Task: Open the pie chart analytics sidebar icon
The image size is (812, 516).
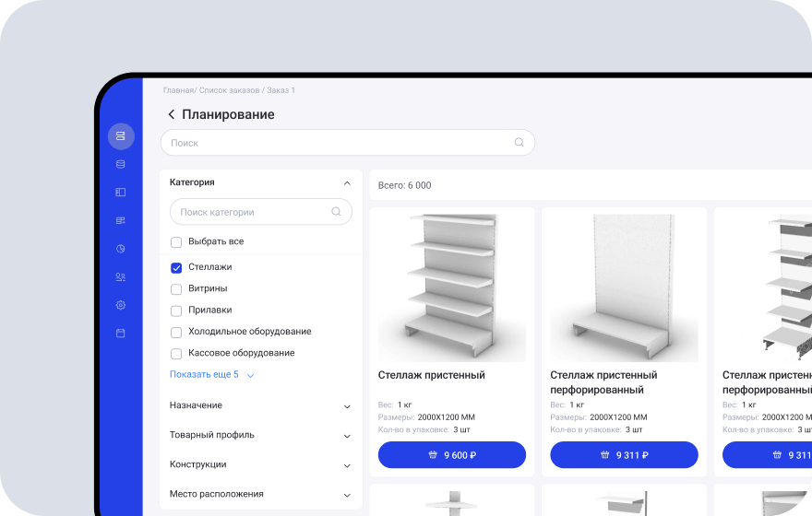Action: tap(121, 249)
